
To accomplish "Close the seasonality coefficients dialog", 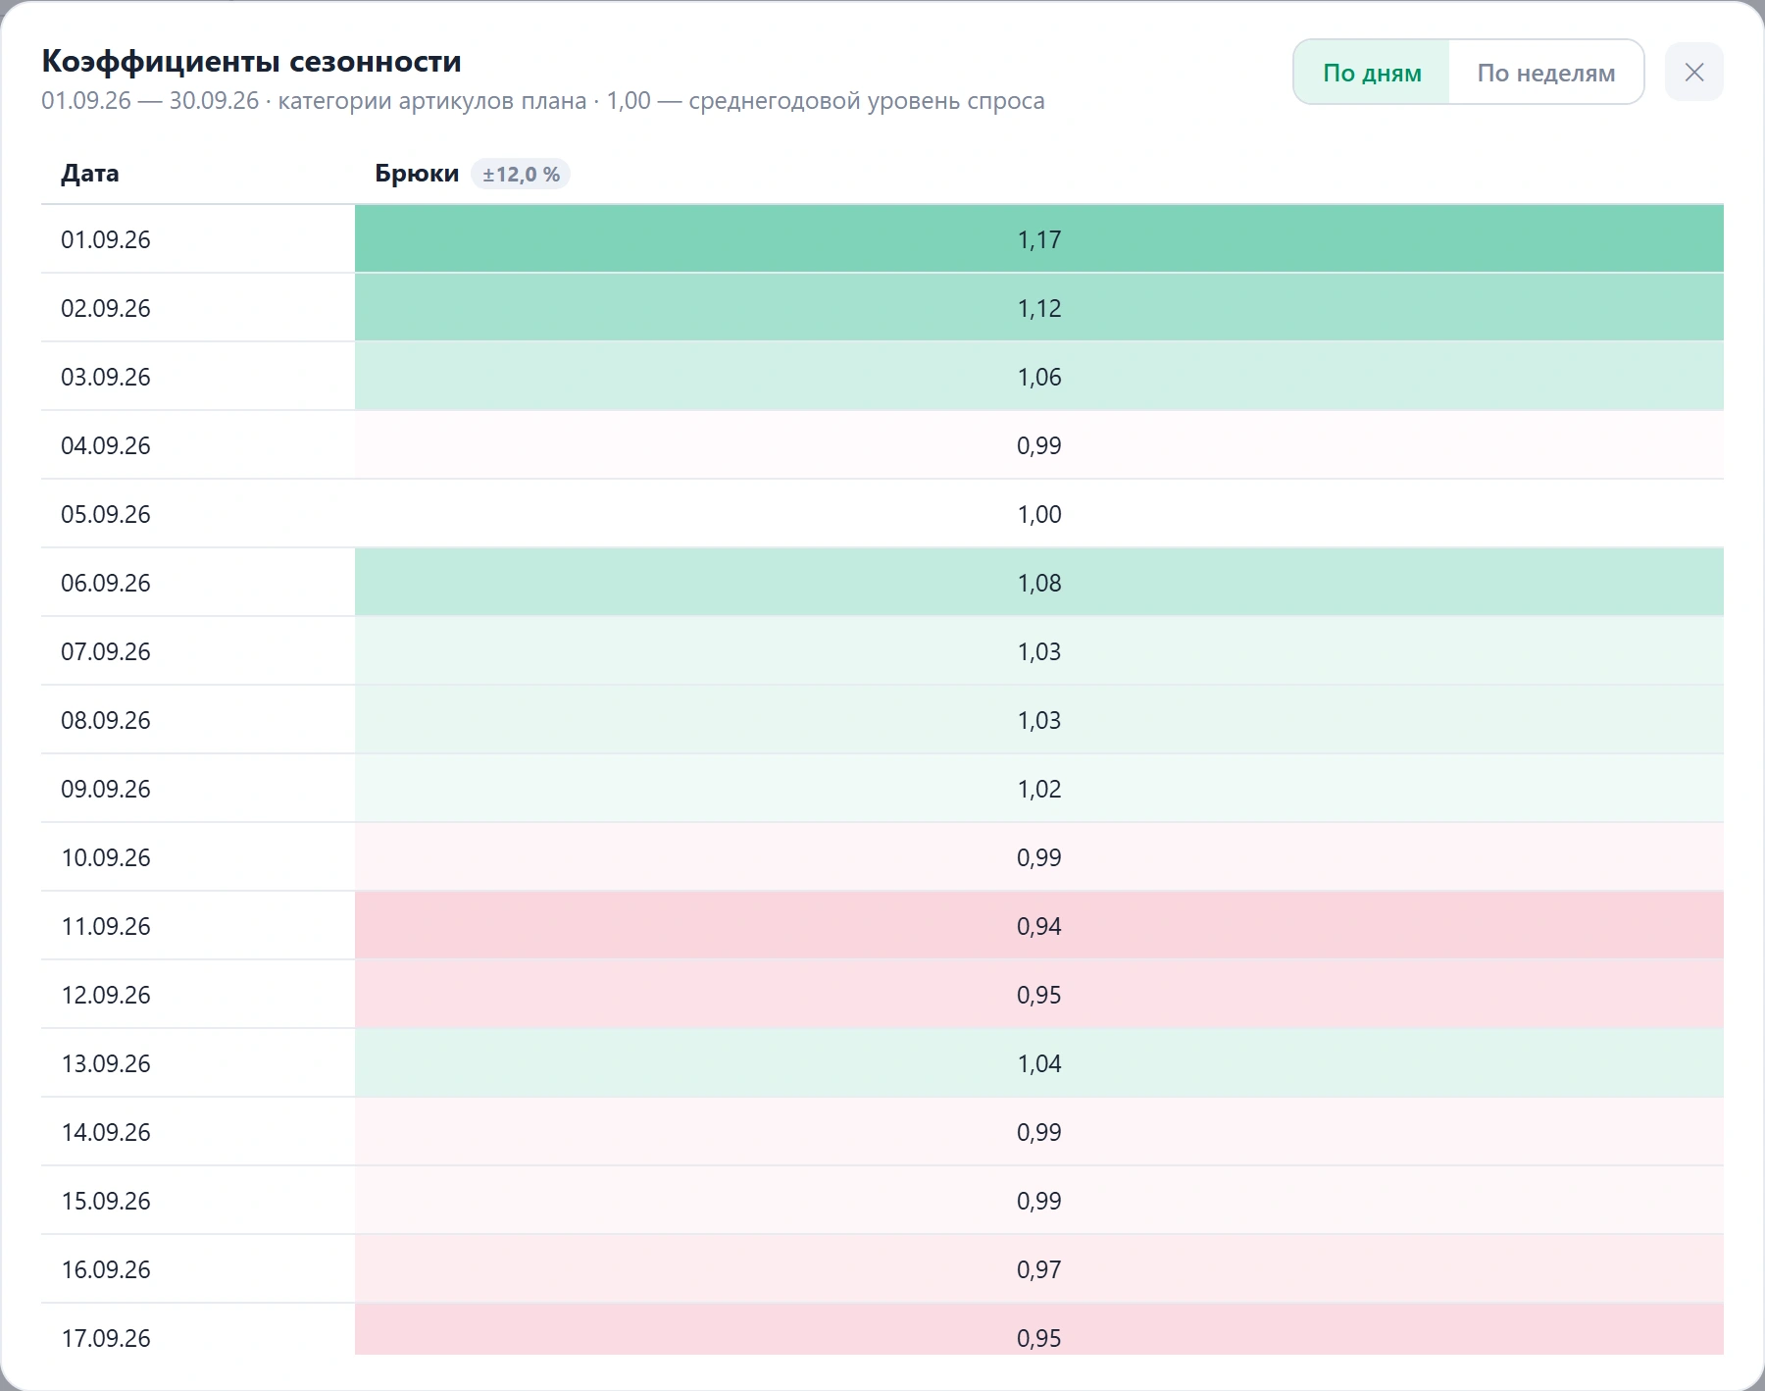I will 1693,72.
